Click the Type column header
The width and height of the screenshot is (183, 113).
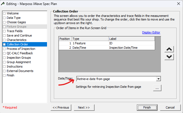pyautogui.click(x=90, y=39)
